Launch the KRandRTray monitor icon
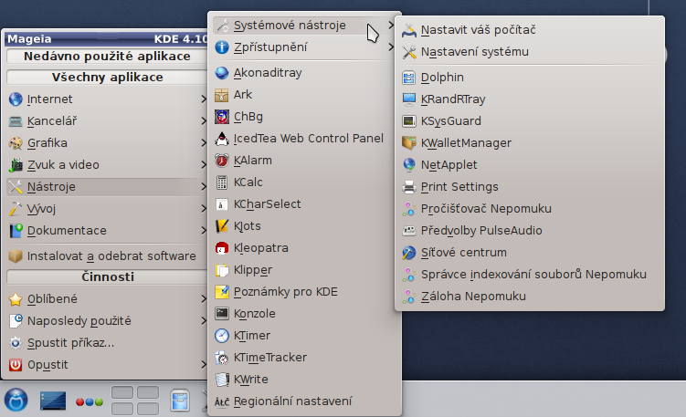Screen dimensions: 686x417 [409, 99]
